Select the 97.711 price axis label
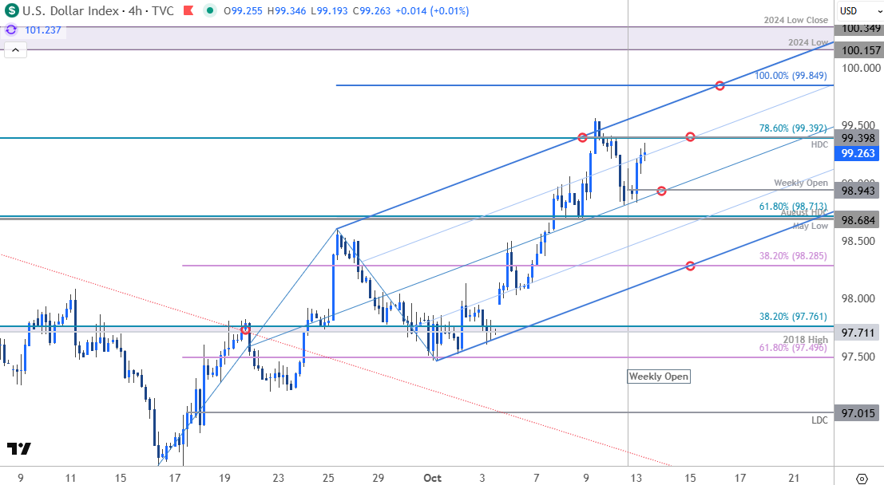 858,333
